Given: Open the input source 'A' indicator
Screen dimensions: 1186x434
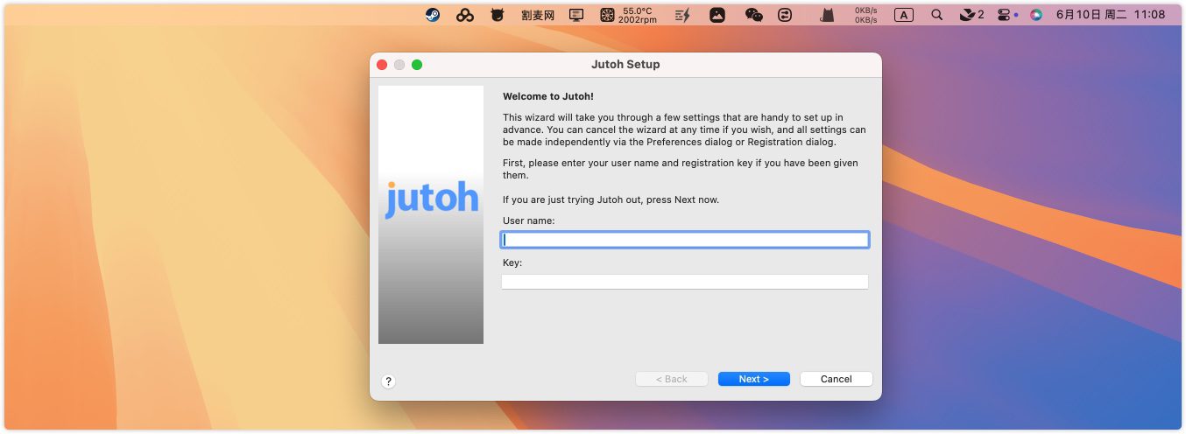Looking at the screenshot, I should [904, 15].
